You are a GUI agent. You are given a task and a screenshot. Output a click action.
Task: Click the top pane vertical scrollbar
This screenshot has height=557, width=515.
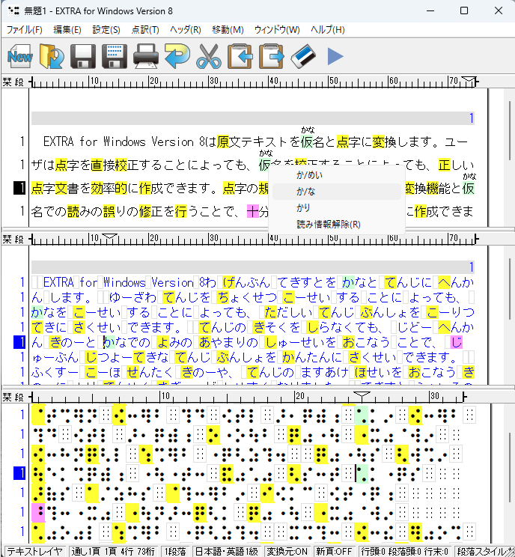tap(510, 130)
